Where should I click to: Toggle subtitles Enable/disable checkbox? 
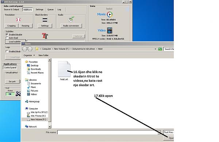pos(7,35)
